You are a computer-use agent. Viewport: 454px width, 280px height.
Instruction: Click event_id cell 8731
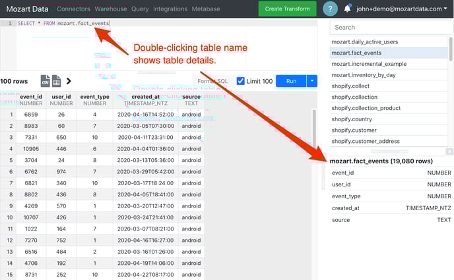pyautogui.click(x=31, y=275)
